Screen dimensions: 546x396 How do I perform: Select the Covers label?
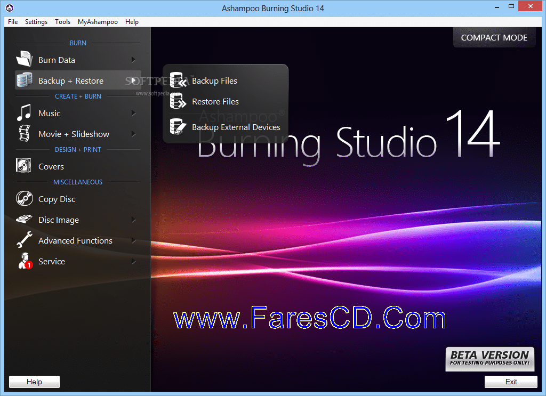point(51,167)
